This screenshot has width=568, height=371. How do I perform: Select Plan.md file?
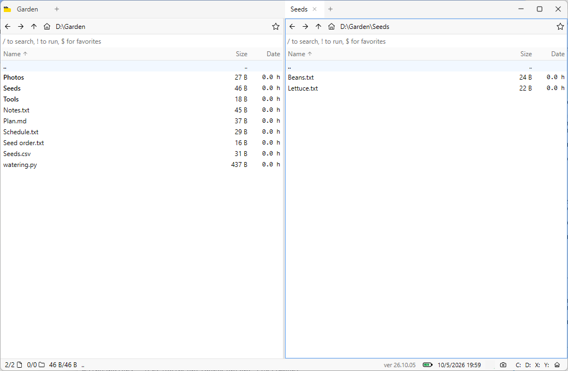coord(141,121)
